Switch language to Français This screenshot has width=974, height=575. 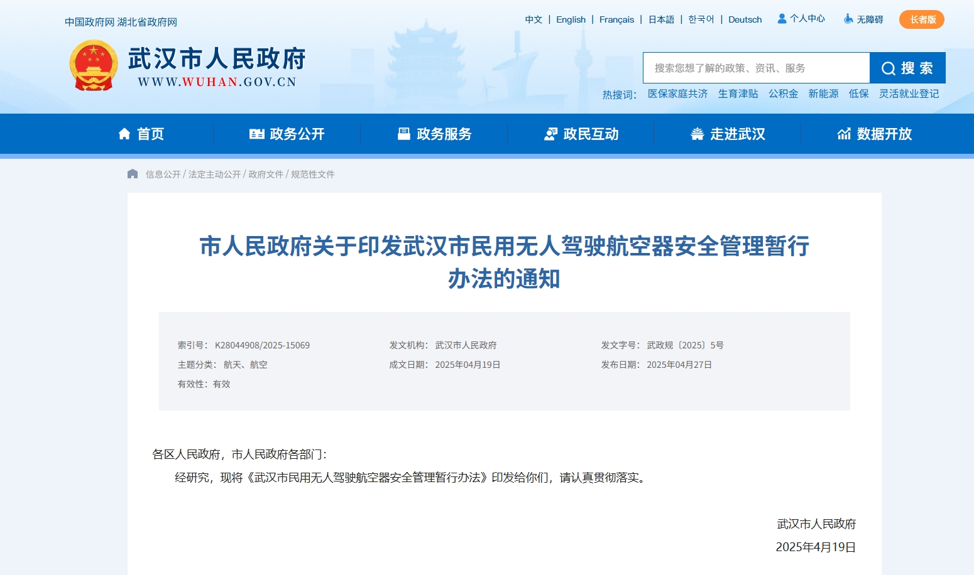tap(616, 19)
